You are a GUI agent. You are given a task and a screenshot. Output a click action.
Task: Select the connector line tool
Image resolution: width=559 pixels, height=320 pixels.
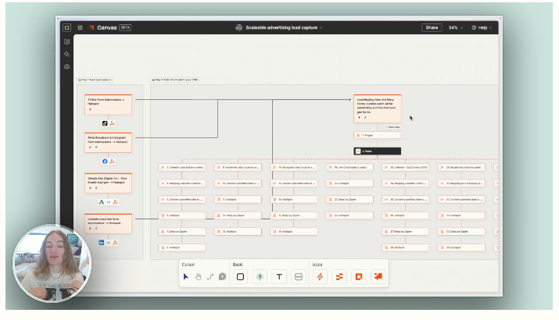tap(210, 276)
